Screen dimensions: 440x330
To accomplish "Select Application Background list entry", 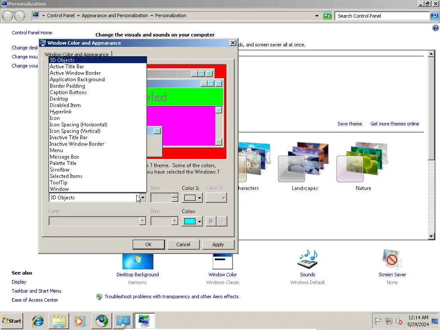I will coord(98,79).
